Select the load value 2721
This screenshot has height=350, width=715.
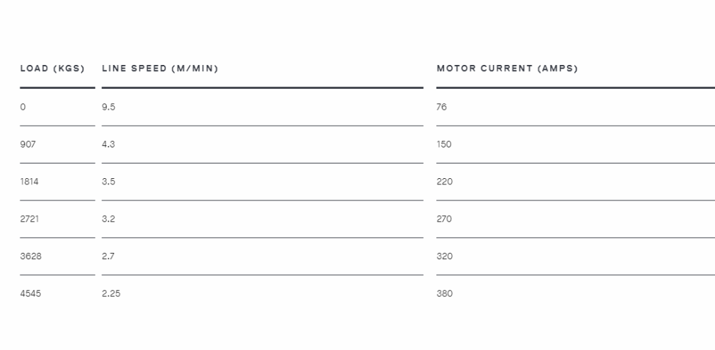tap(29, 219)
